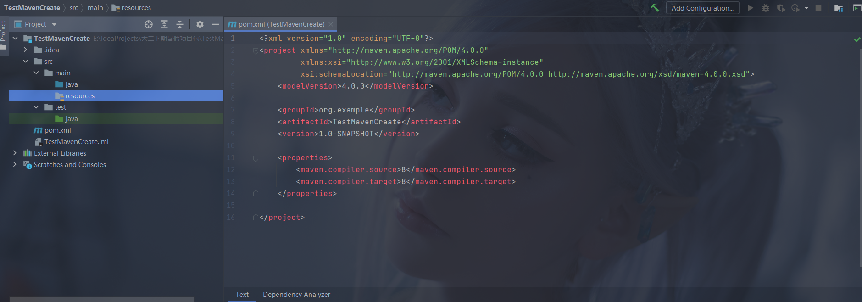Open the dropdown arrow next to the Profiler icon
This screenshot has width=862, height=302.
806,8
